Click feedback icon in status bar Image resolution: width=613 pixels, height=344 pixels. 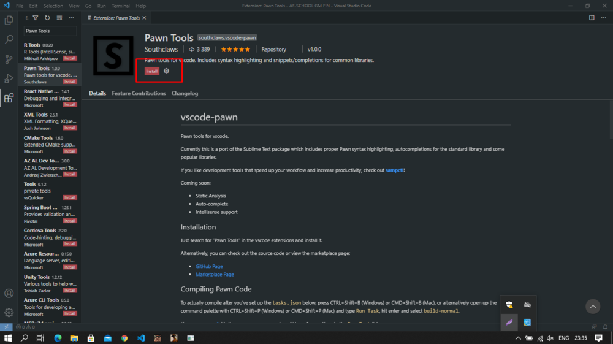594,327
